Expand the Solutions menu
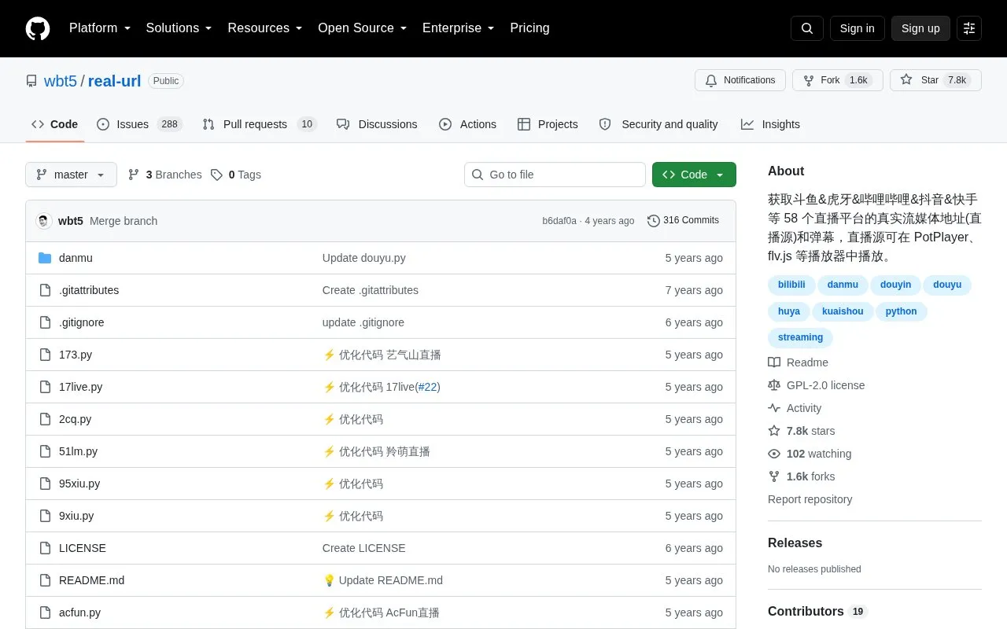1007x629 pixels. tap(179, 28)
